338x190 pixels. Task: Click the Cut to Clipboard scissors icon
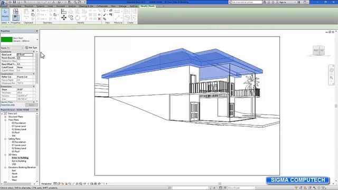coord(33,11)
